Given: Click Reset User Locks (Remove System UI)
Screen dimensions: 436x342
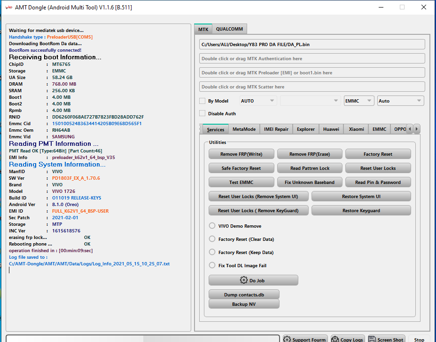Looking at the screenshot, I should pos(258,196).
